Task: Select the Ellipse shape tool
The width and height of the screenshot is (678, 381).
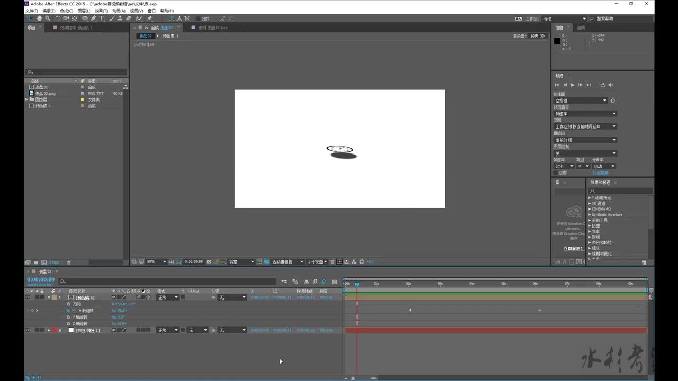Action: click(x=85, y=19)
